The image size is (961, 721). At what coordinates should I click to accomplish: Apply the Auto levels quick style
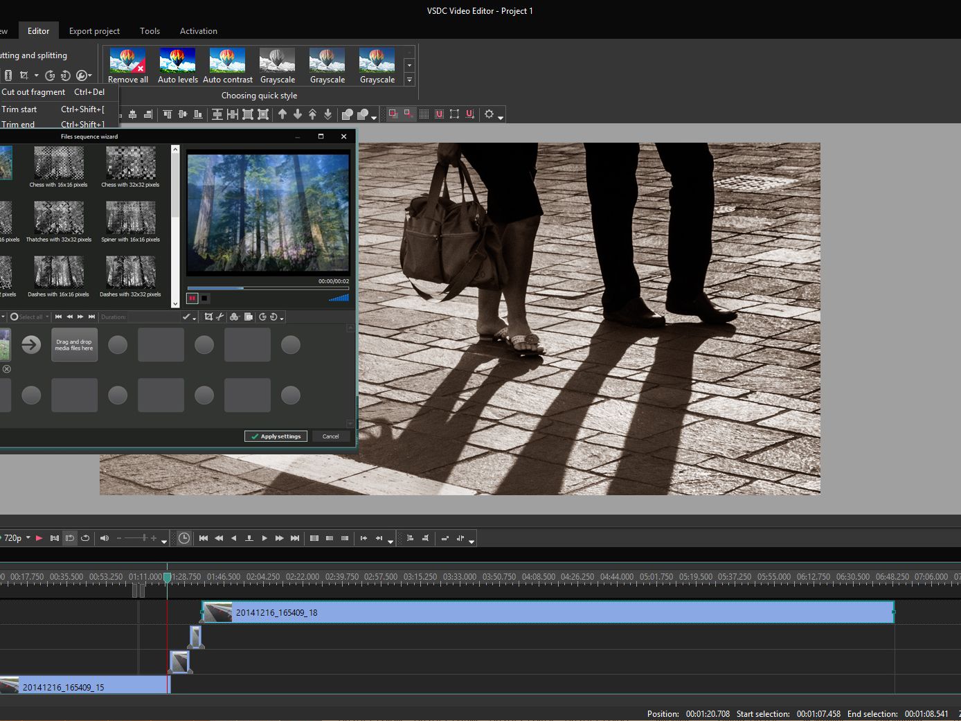pyautogui.click(x=177, y=66)
